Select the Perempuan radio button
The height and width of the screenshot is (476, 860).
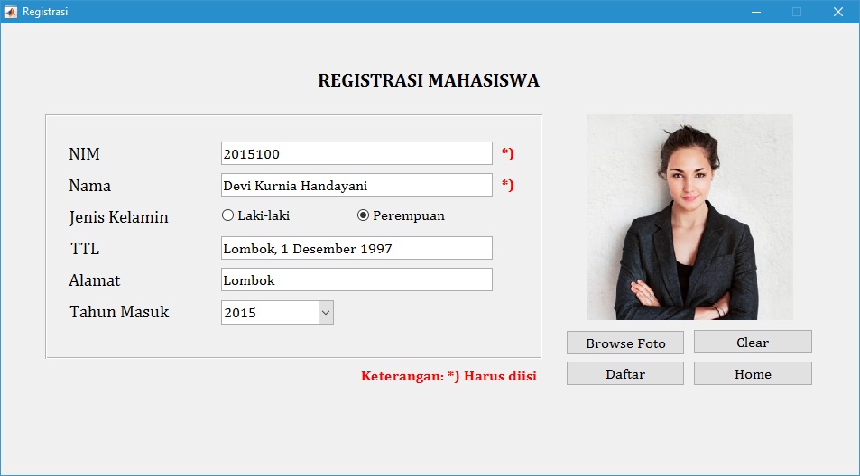pyautogui.click(x=363, y=215)
